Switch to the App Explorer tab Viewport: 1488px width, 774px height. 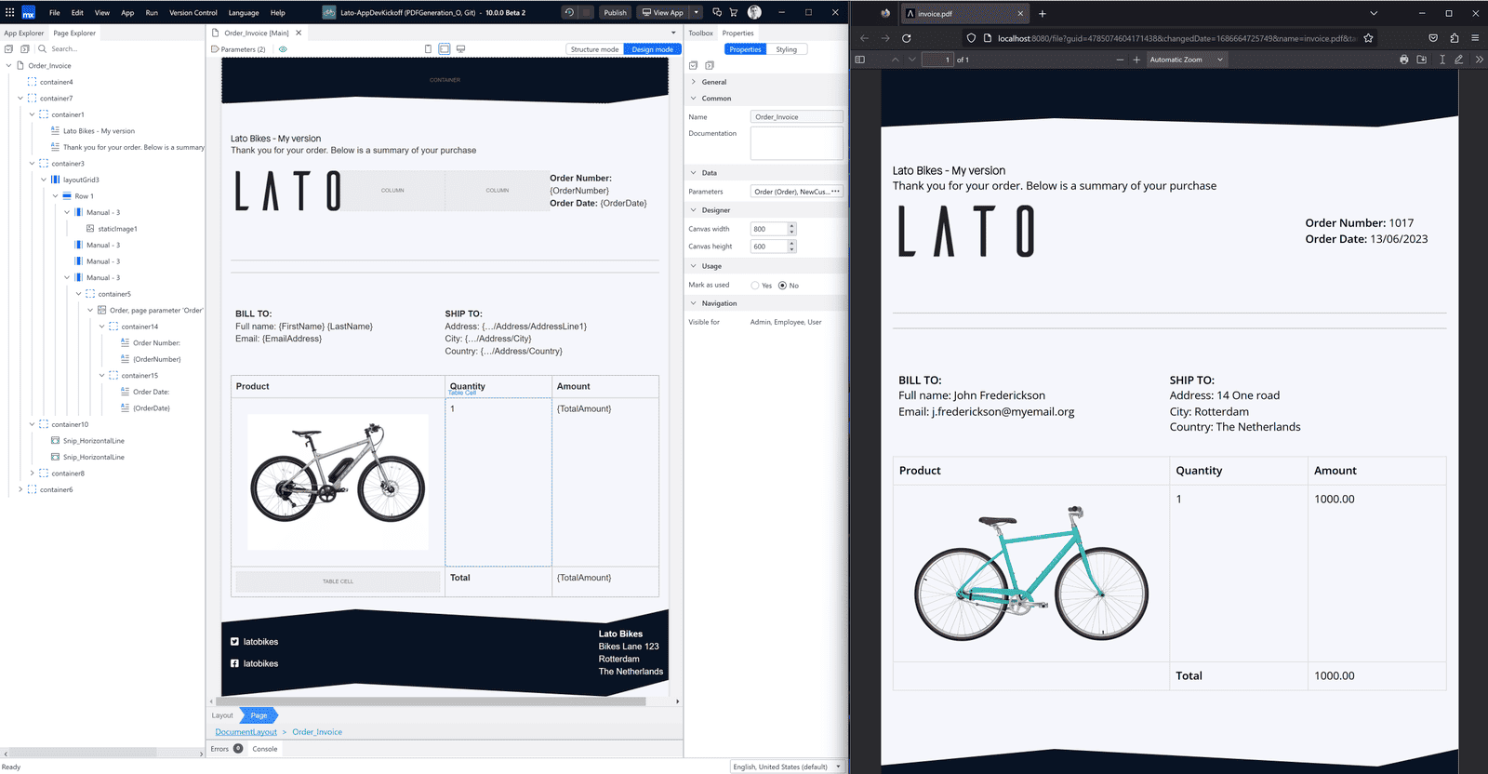(24, 33)
